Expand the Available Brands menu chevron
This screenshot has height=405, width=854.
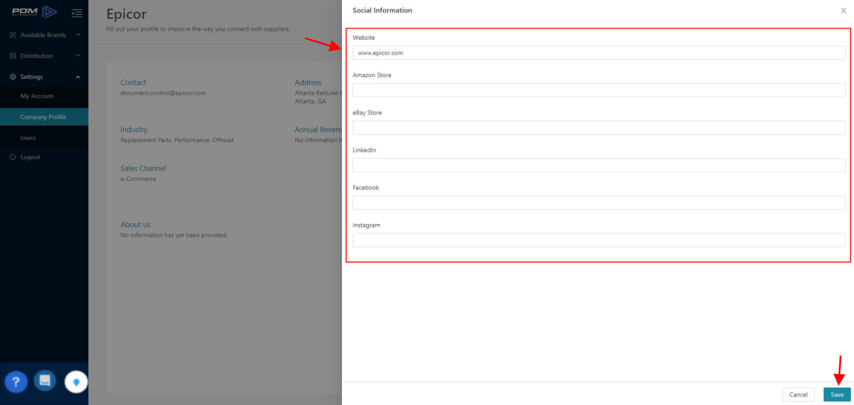tap(78, 35)
